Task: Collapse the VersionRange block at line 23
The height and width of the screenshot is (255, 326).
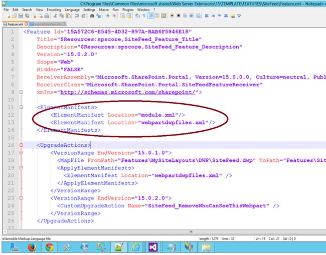Action: point(21,198)
